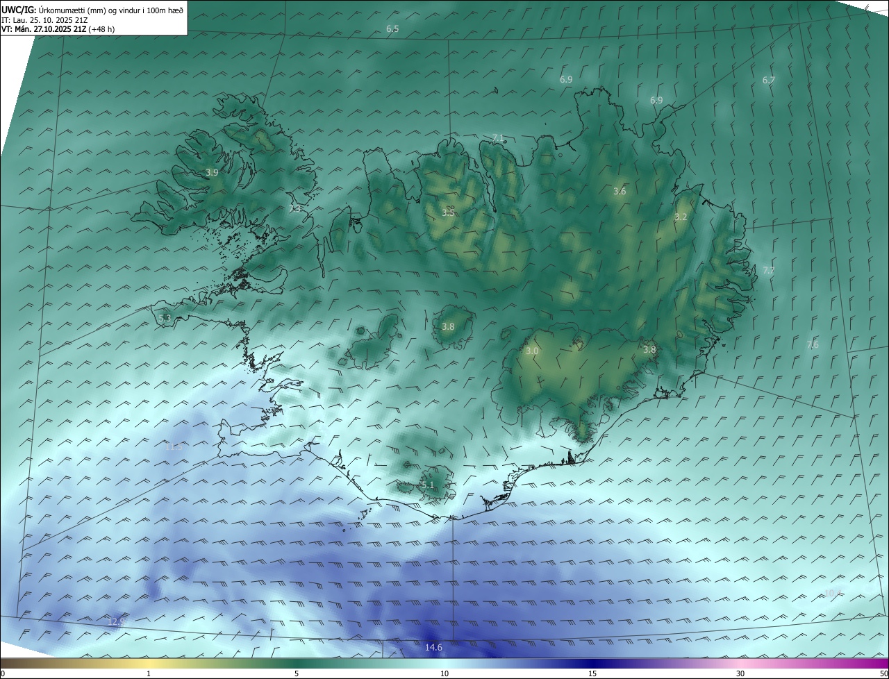889x679 pixels.
Task: Click the title 'UWC/IG: Úrkomumætti (mm) og vindur'
Action: pyautogui.click(x=92, y=10)
